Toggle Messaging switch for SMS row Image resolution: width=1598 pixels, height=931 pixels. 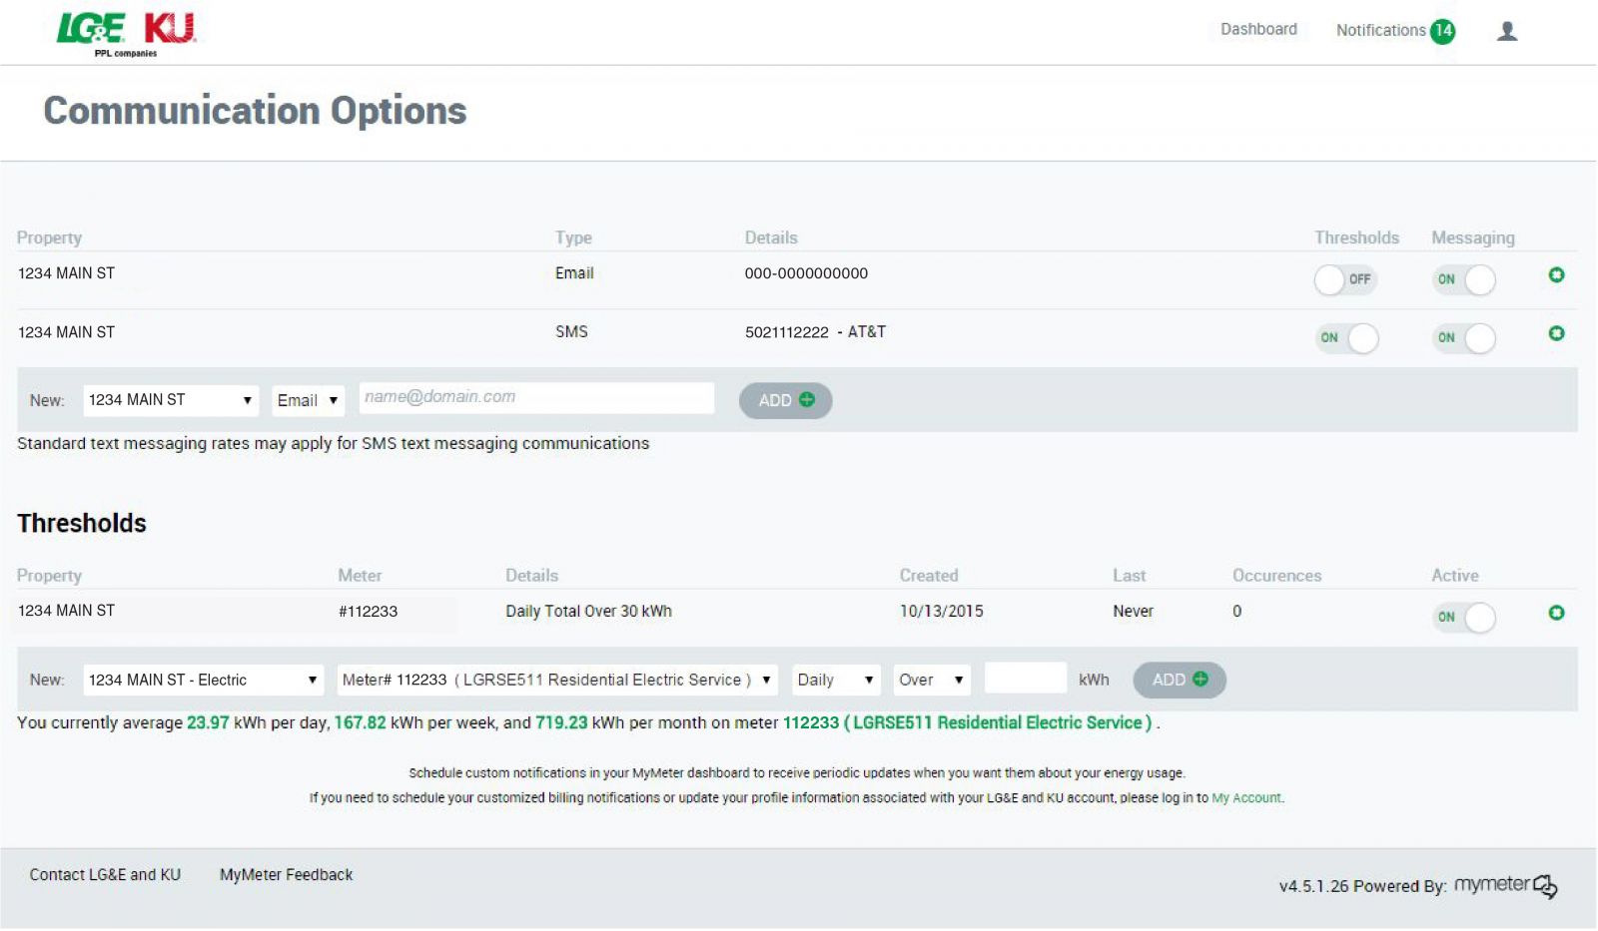click(x=1463, y=338)
